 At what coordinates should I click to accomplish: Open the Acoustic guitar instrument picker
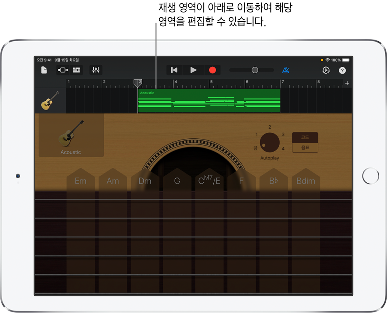tap(71, 135)
